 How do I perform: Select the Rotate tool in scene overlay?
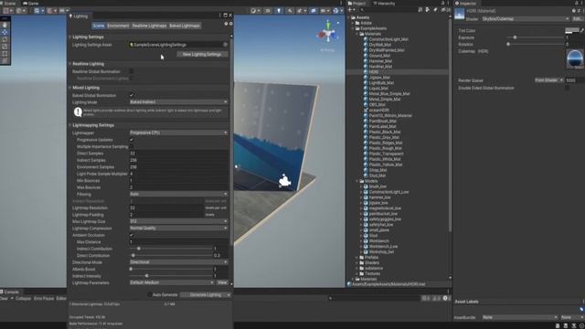(x=5, y=39)
